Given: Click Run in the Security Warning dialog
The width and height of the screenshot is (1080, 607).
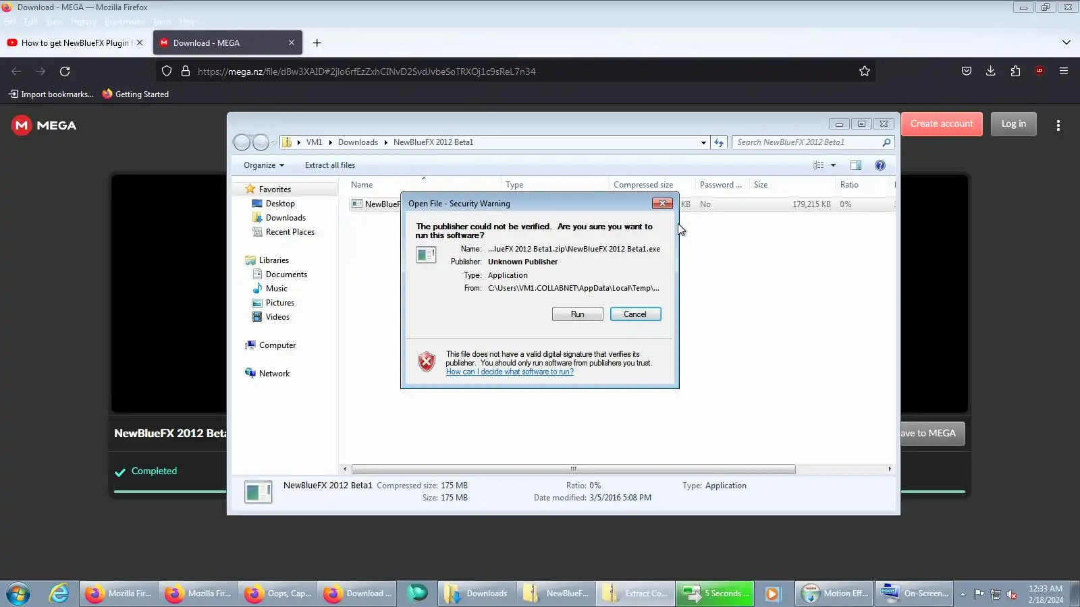Looking at the screenshot, I should tap(577, 314).
